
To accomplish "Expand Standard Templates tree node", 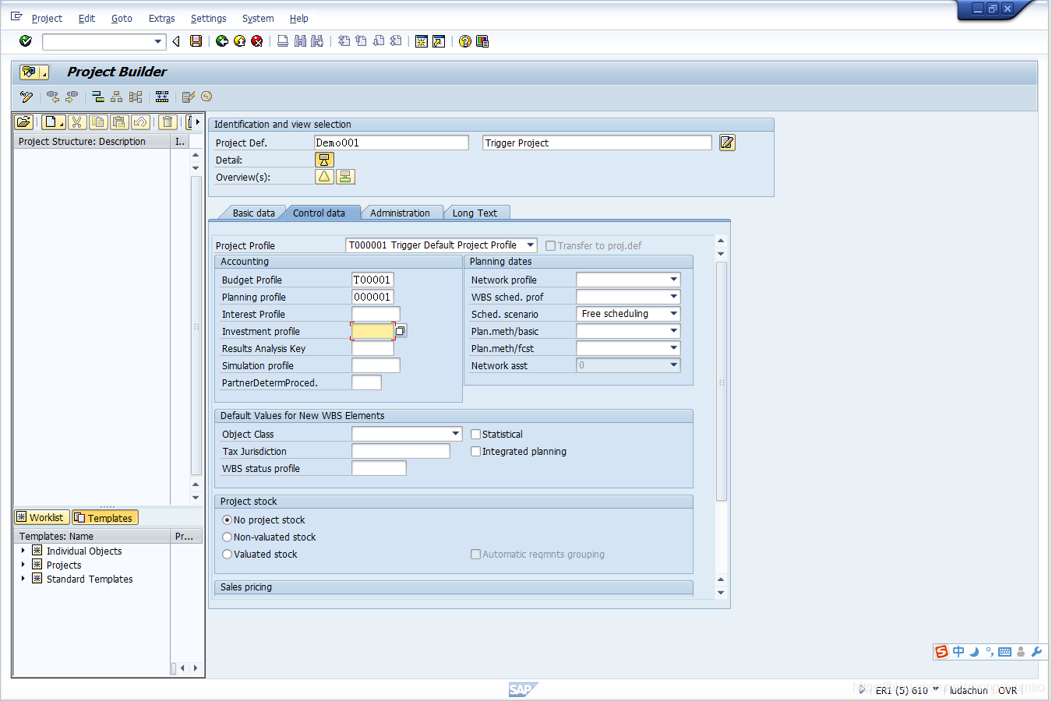I will [23, 579].
